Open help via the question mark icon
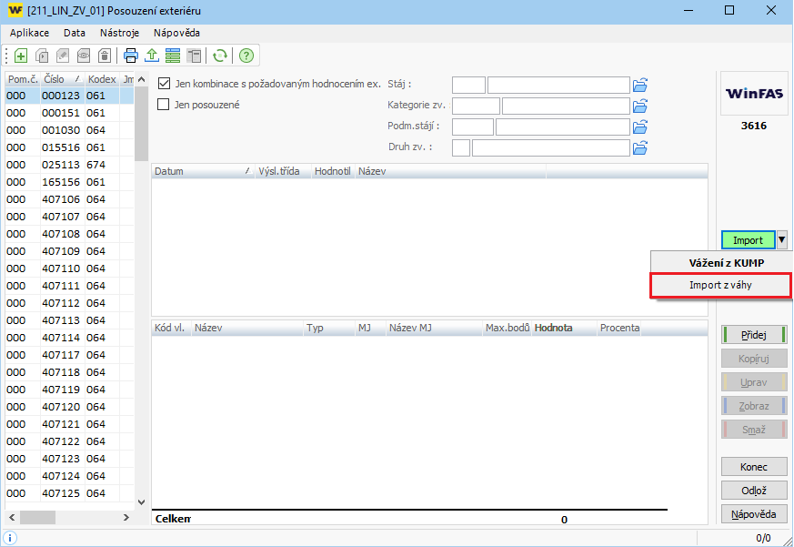 246,56
